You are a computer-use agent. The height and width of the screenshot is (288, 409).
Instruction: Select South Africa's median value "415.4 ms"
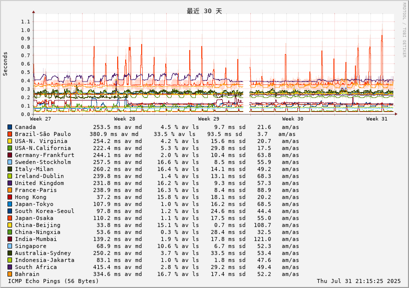107,267
